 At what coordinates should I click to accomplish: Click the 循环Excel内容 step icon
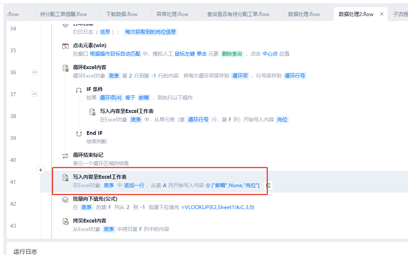[x=65, y=68]
